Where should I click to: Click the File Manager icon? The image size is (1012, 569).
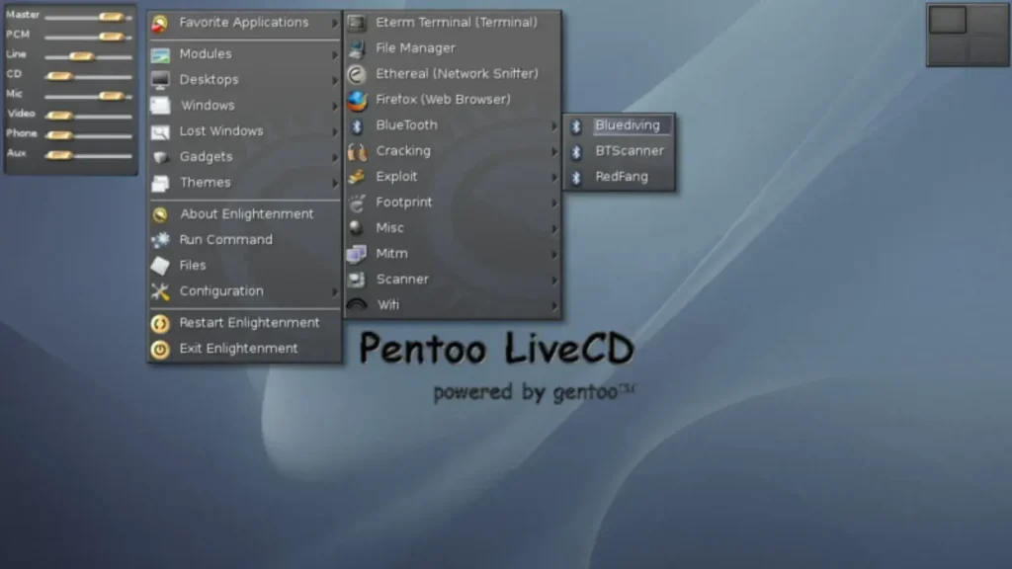[356, 49]
